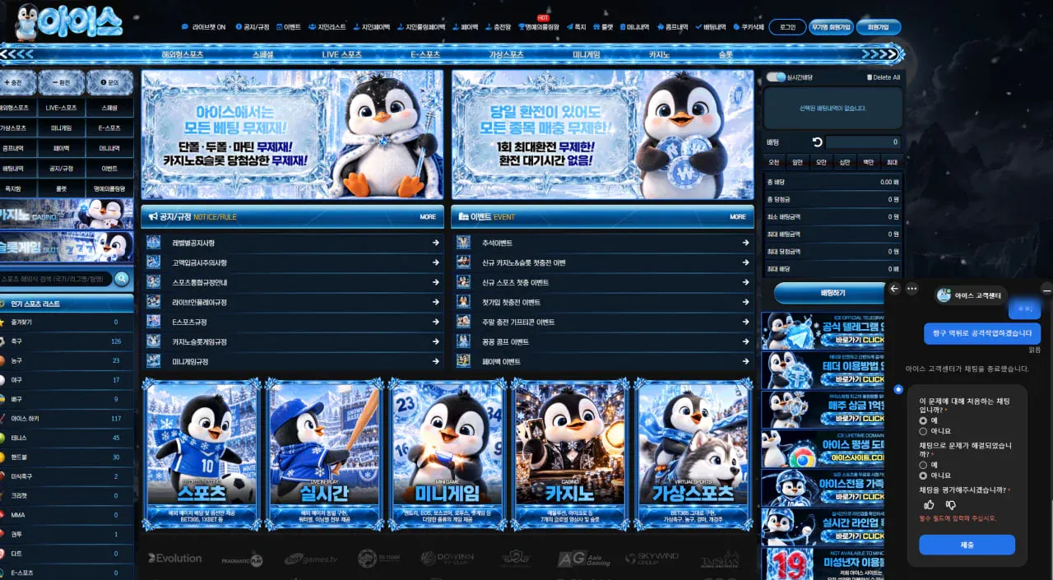The image size is (1053, 580).
Task: Switch to the 미니게임 navigation tab
Action: (x=587, y=54)
